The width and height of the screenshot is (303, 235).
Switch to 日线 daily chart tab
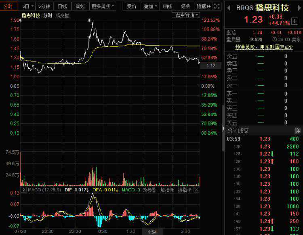coord(62,6)
